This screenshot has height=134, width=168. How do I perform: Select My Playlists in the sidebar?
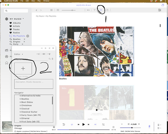coord(19,36)
